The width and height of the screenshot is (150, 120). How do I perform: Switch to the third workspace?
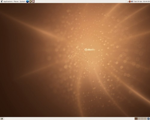tap(142, 118)
